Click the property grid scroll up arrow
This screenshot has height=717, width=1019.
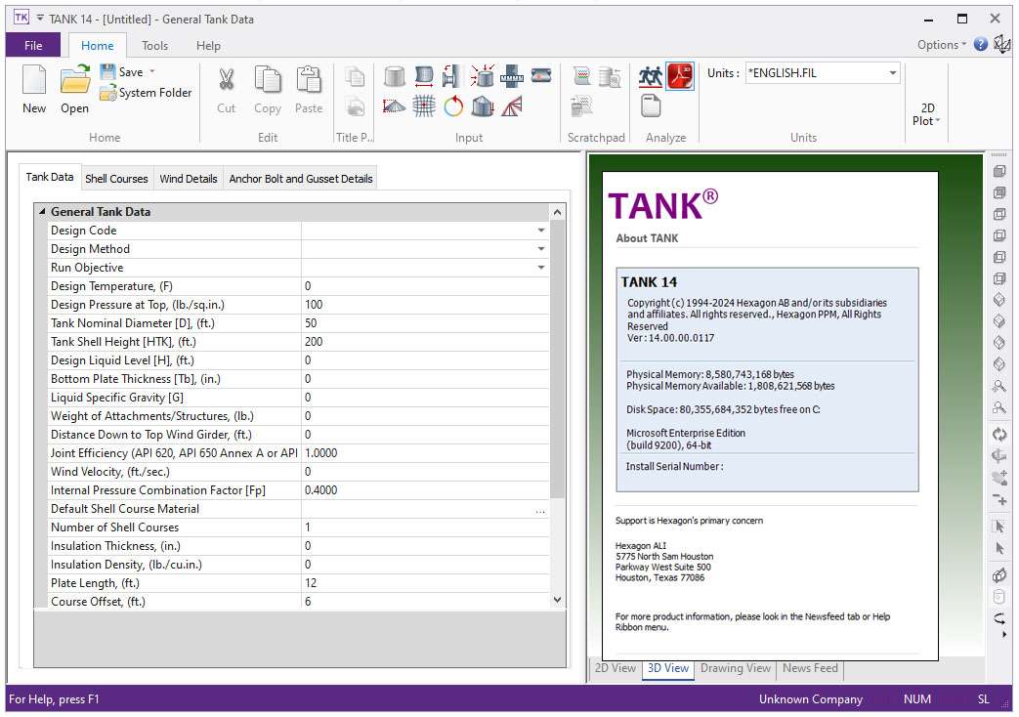point(557,212)
